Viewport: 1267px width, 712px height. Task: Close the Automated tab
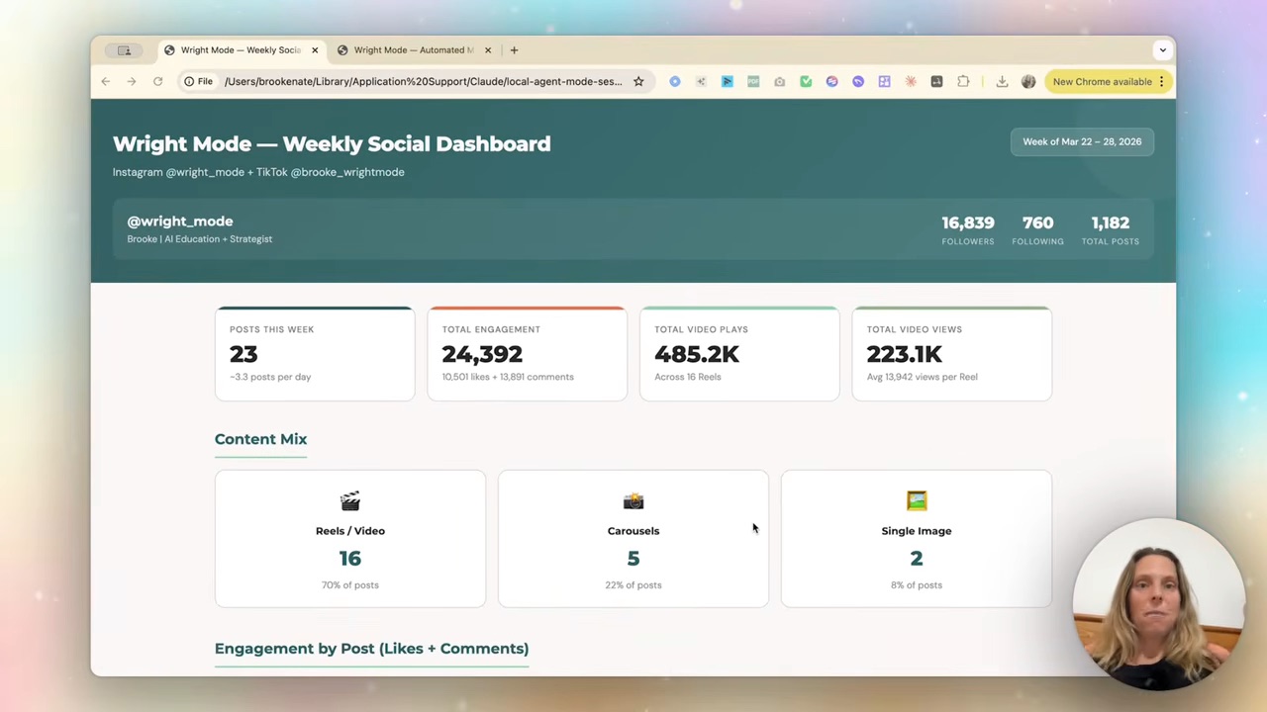(x=488, y=49)
